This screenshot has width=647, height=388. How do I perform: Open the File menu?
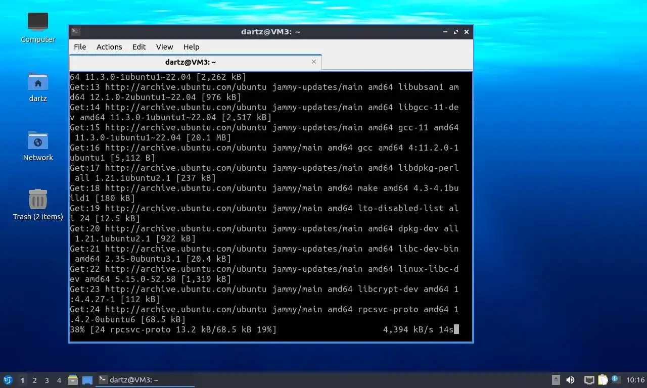click(x=80, y=46)
